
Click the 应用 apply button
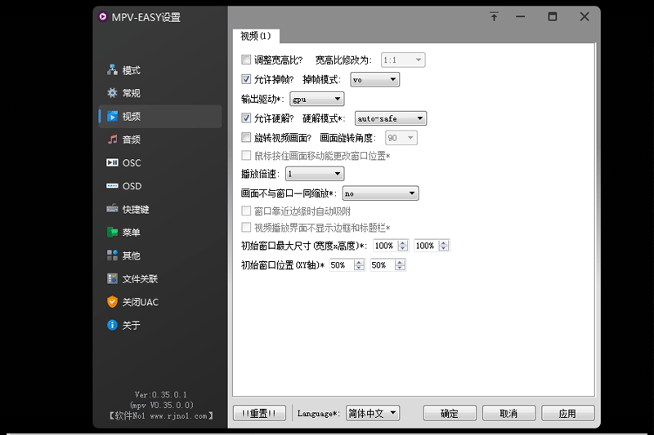[567, 413]
